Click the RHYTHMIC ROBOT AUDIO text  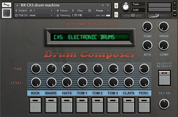coord(91,24)
